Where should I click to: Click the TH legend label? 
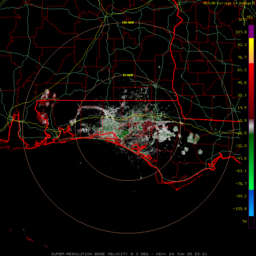[244, 221]
